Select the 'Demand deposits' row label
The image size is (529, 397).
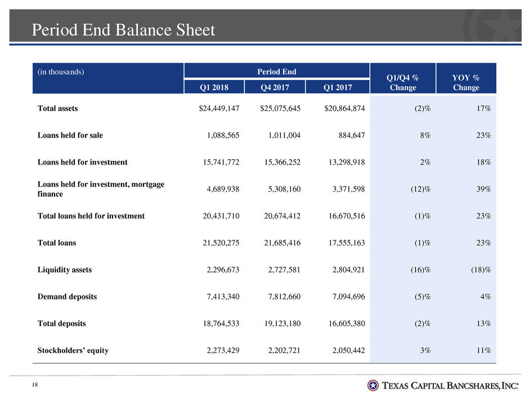coord(67,297)
